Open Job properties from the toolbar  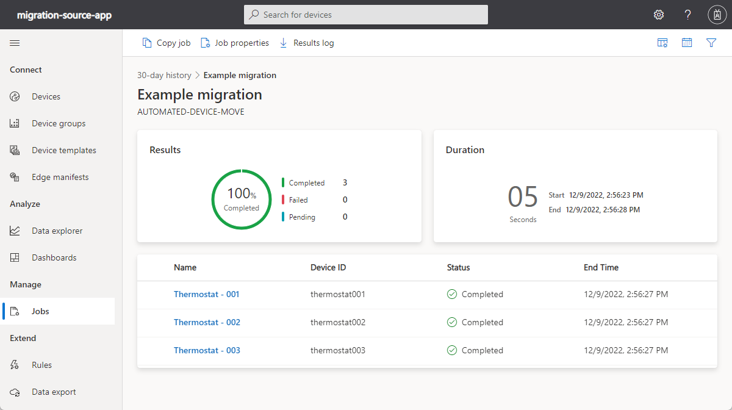(x=235, y=43)
